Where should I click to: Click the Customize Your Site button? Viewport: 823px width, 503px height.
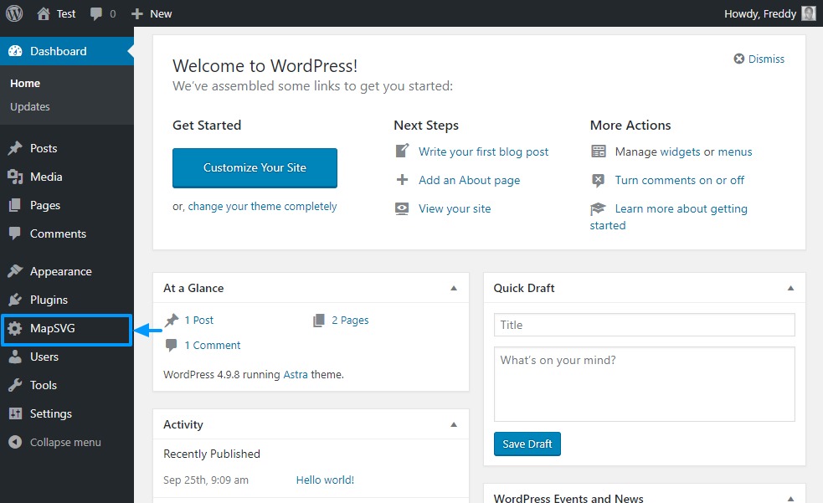click(255, 168)
